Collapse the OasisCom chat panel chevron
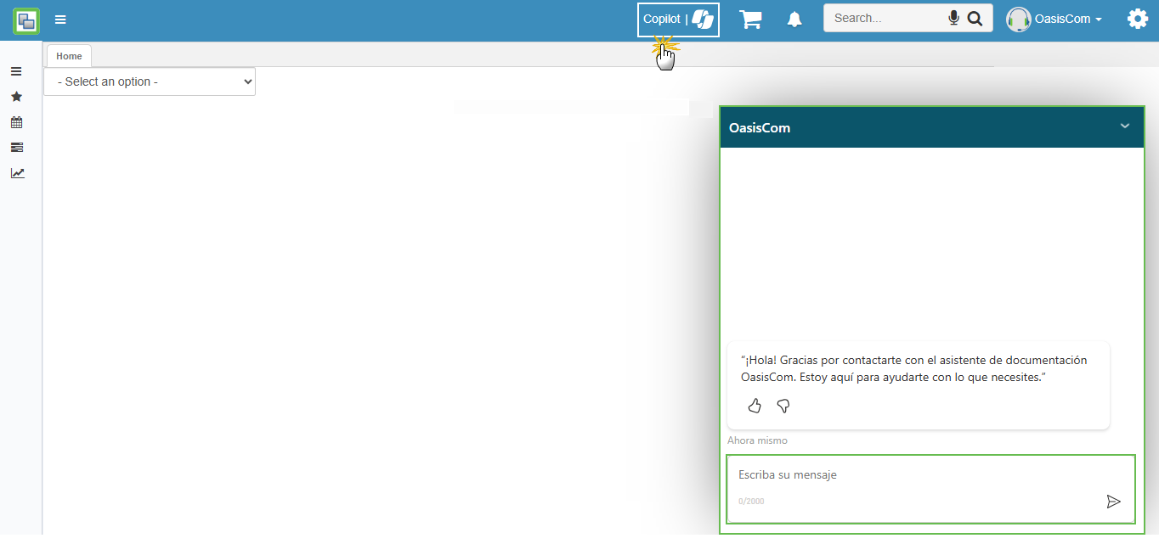The height and width of the screenshot is (544, 1159). 1124,126
